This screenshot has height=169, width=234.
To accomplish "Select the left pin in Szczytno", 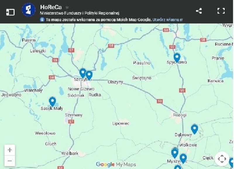I will pos(82,73).
